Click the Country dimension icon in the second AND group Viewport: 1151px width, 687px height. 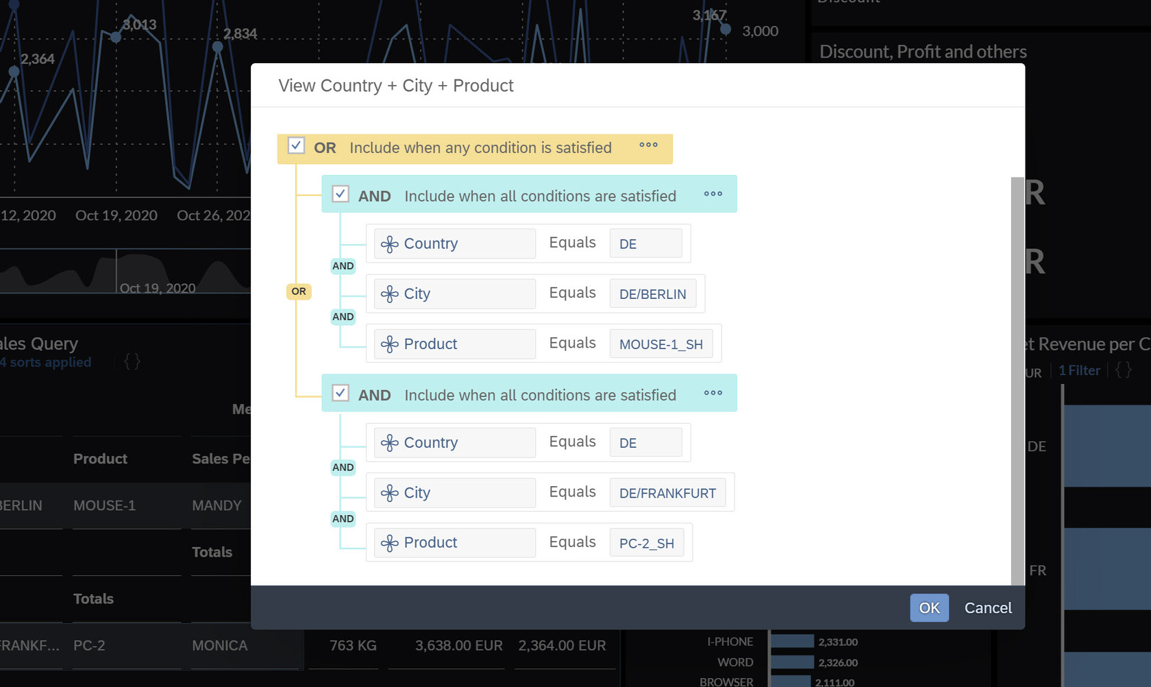390,443
